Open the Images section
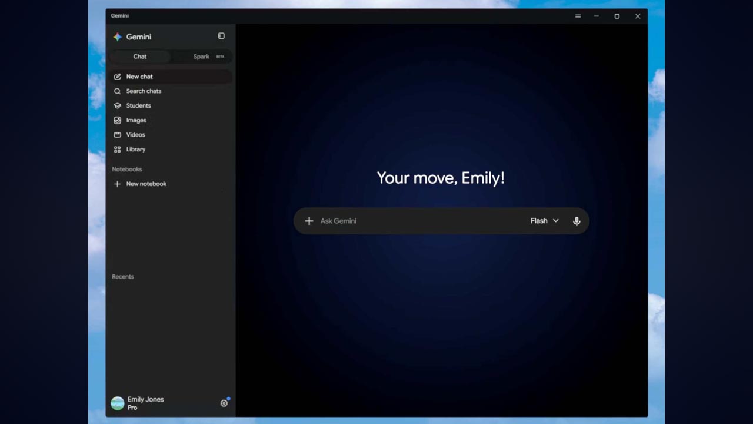Viewport: 753px width, 424px height. click(x=170, y=120)
